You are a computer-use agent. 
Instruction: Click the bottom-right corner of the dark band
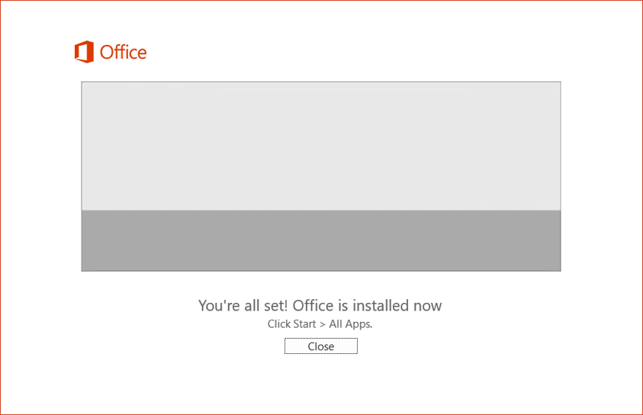(x=559, y=269)
